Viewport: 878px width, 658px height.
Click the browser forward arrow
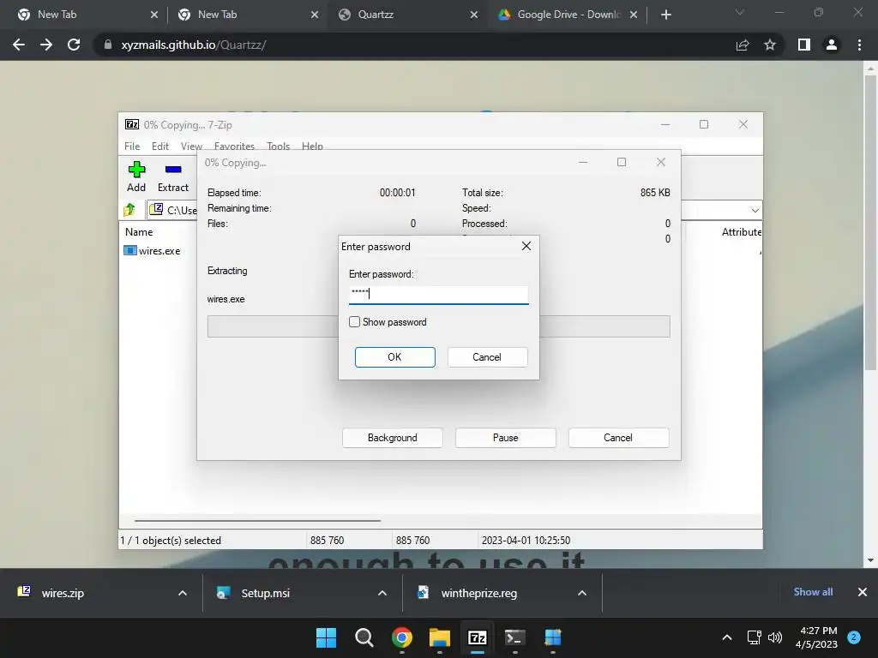click(x=46, y=45)
